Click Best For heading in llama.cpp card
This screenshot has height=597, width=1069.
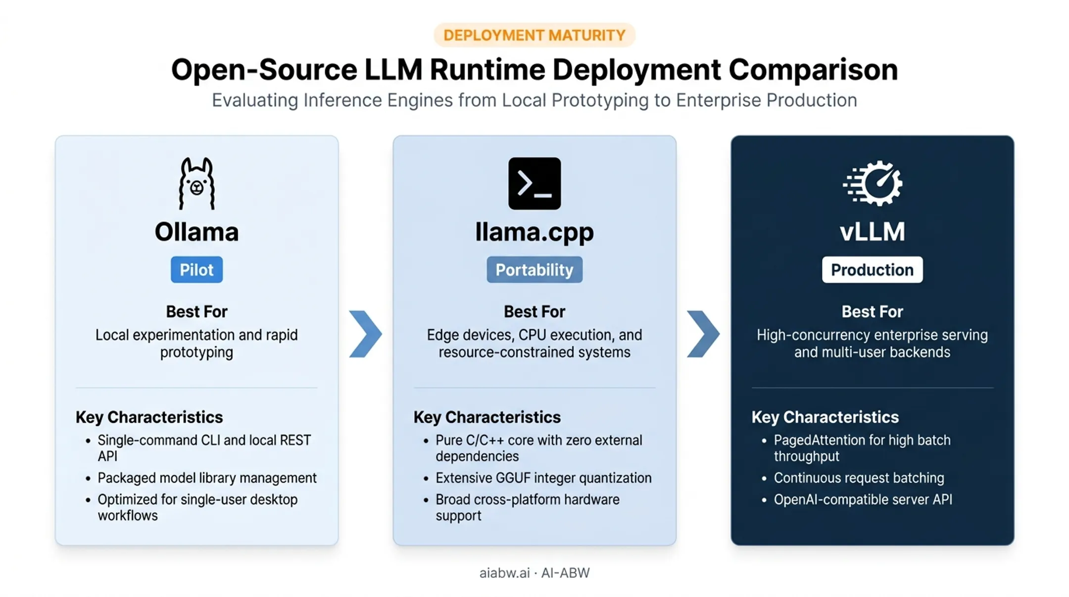pyautogui.click(x=534, y=311)
